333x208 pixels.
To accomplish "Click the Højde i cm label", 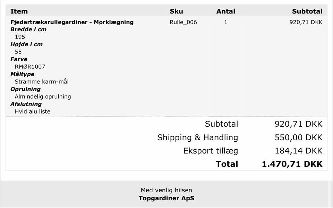I will coord(26,44).
